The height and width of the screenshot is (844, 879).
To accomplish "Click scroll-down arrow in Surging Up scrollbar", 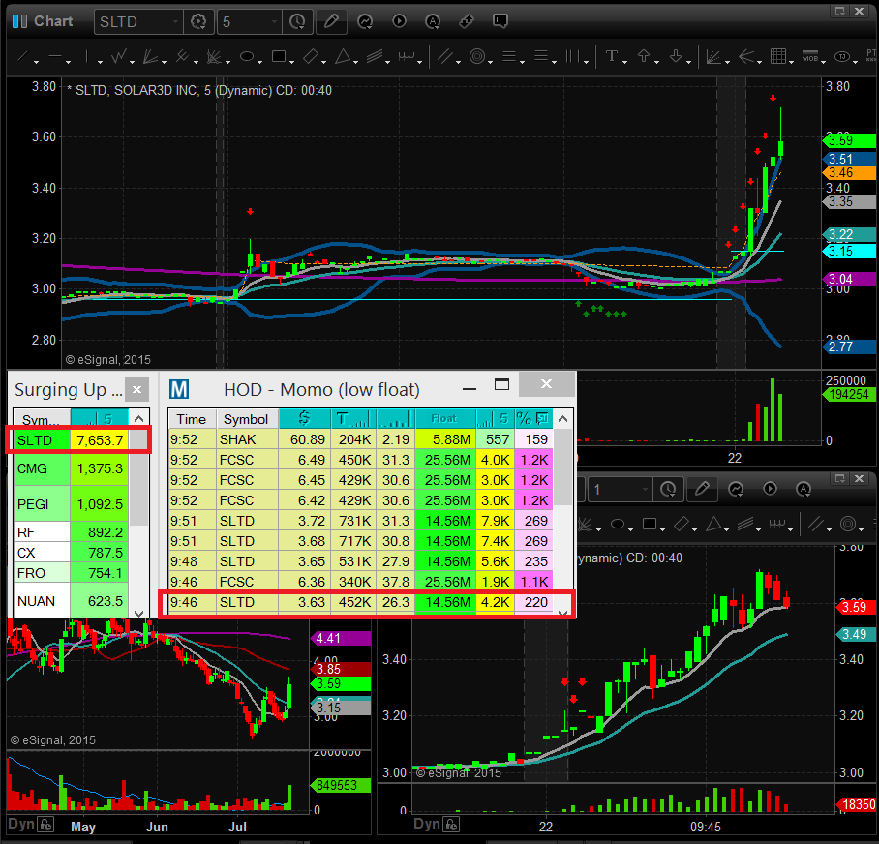I will pos(139,613).
